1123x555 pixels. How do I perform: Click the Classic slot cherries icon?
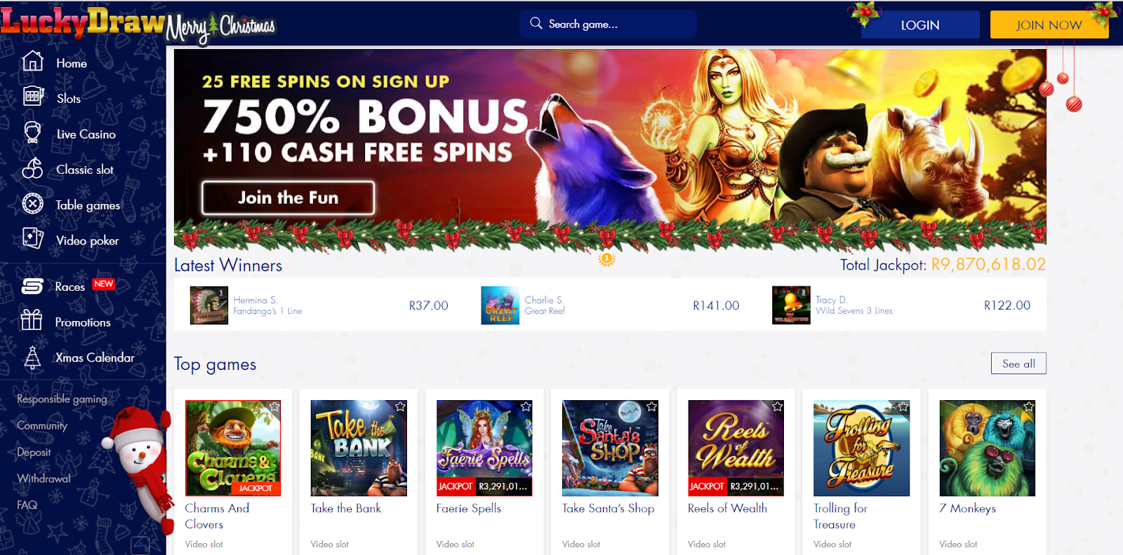tap(32, 168)
